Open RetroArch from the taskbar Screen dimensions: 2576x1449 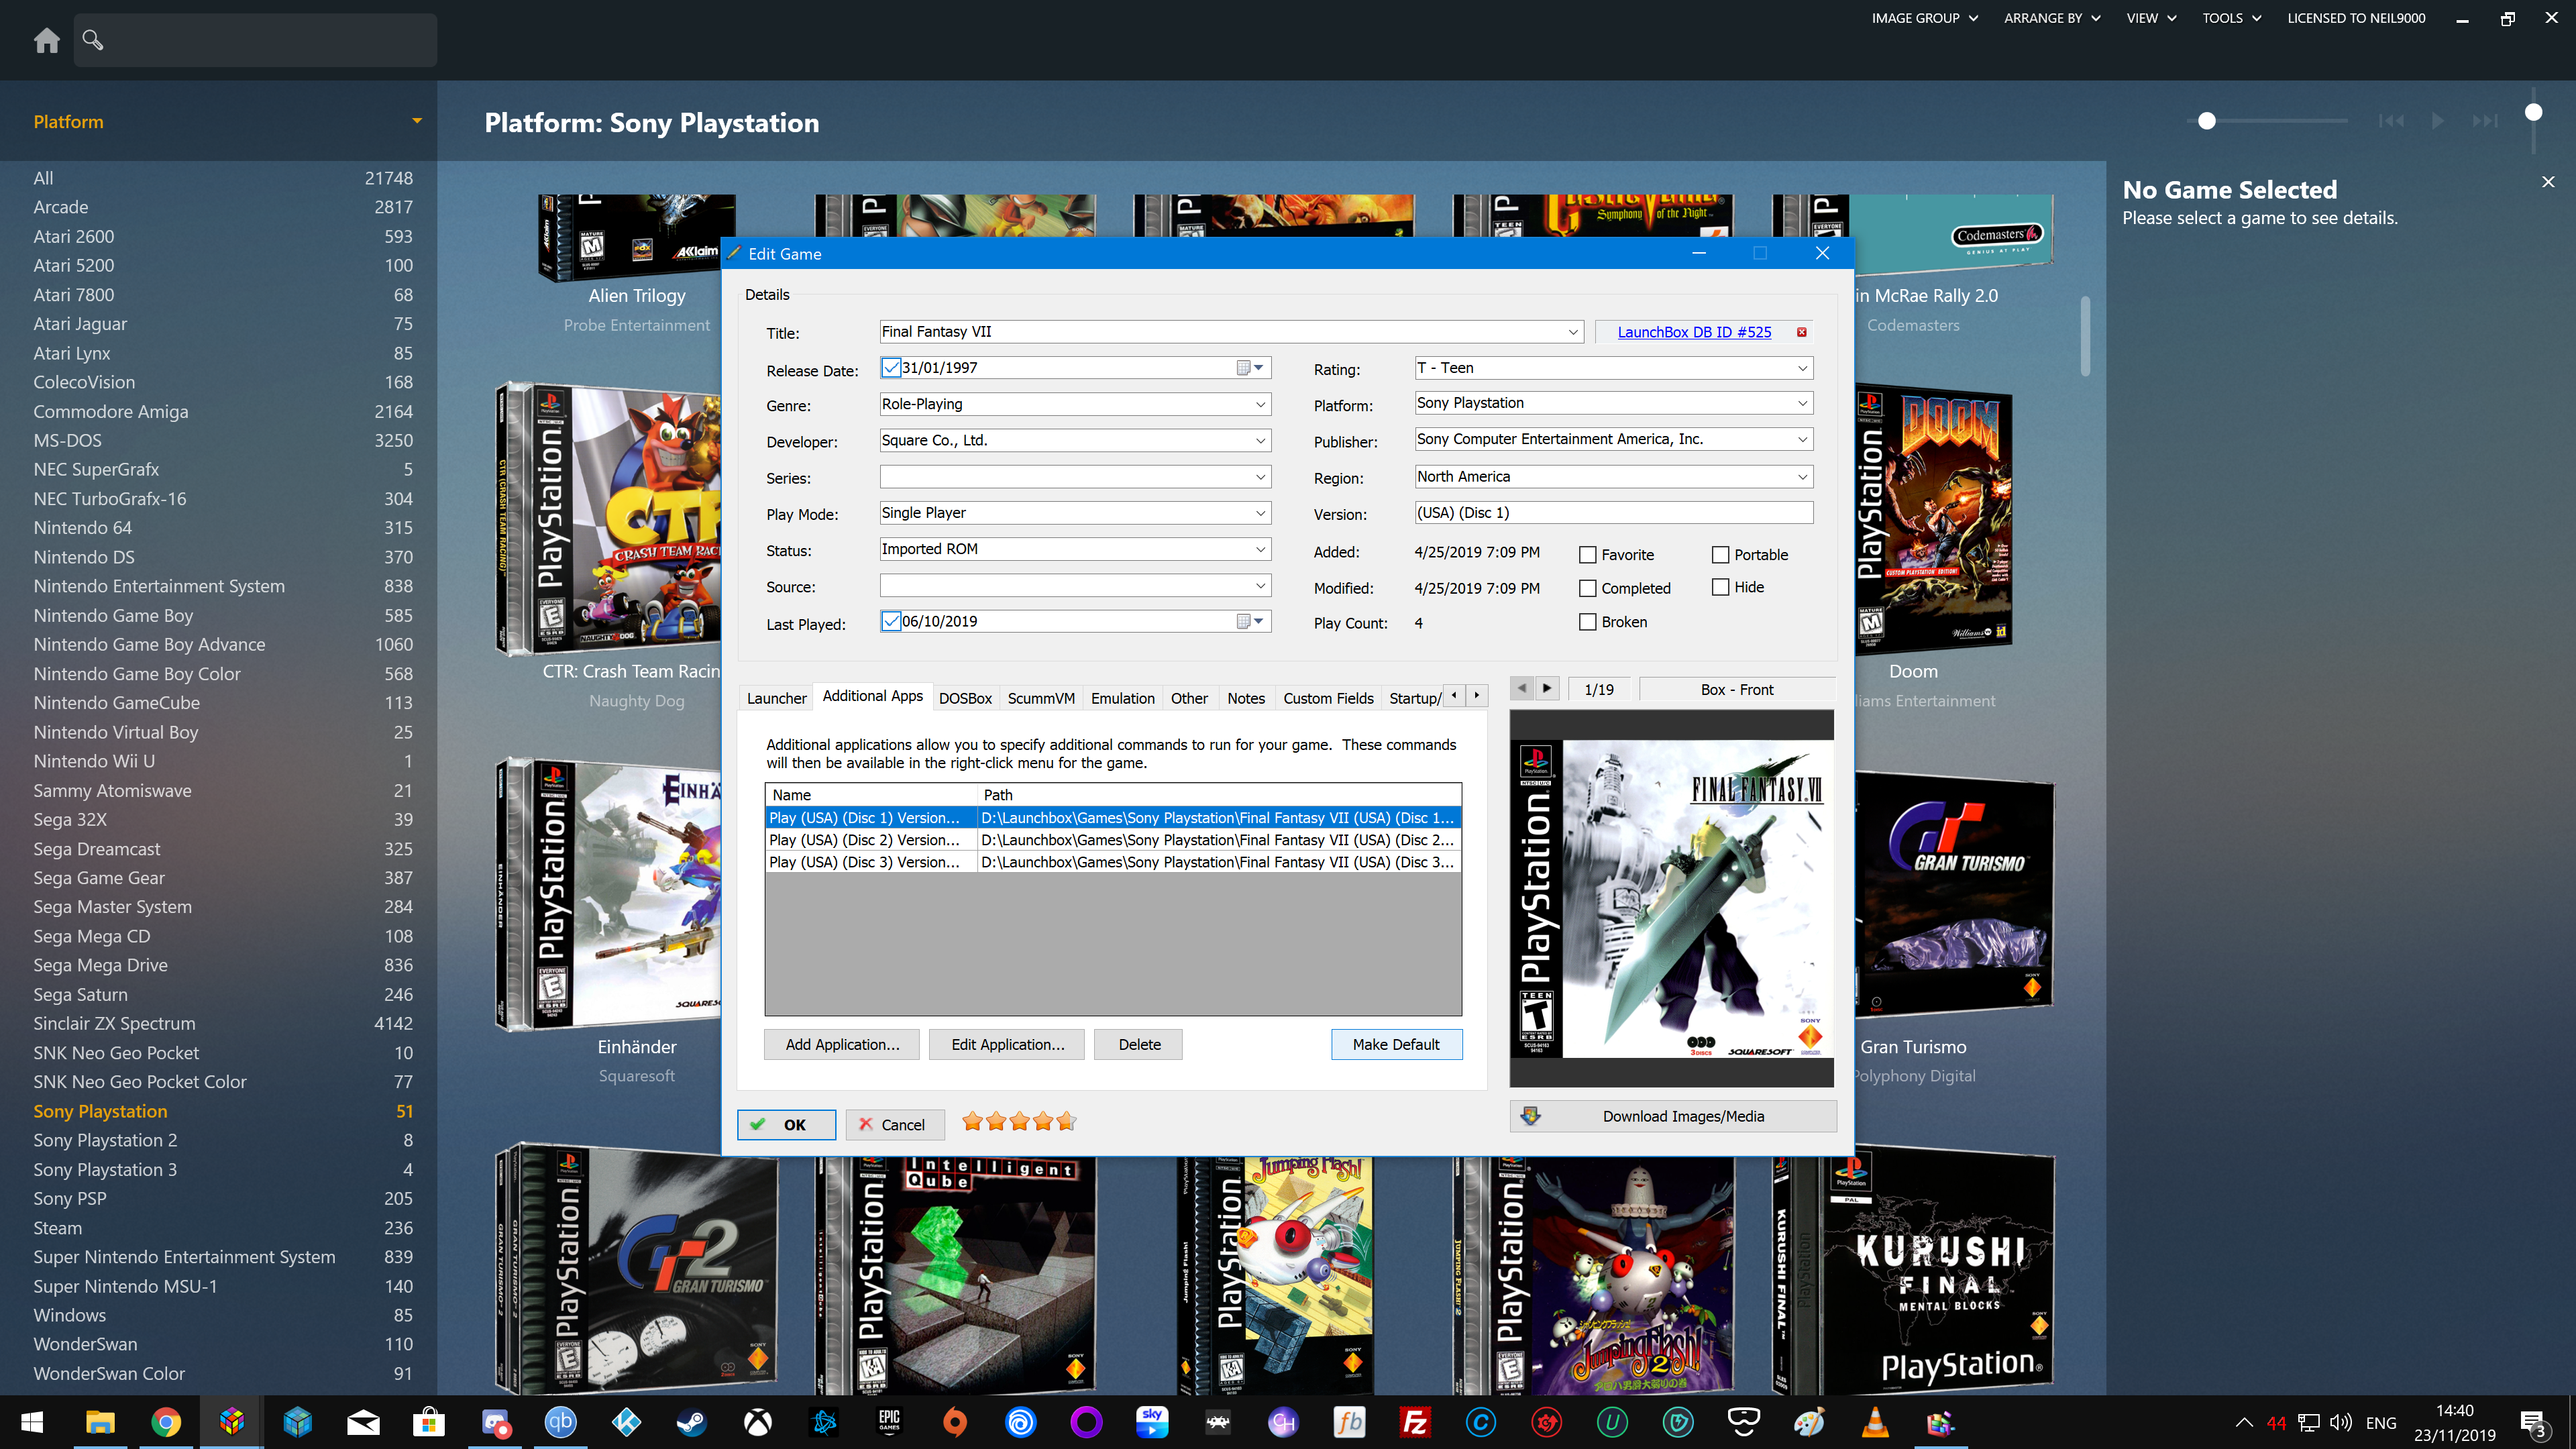coord(1218,1422)
